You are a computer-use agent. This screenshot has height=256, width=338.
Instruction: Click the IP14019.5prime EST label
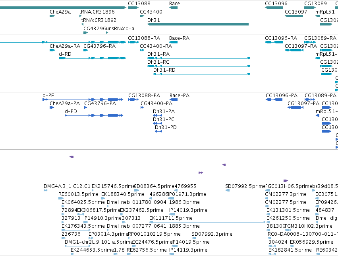191,242
